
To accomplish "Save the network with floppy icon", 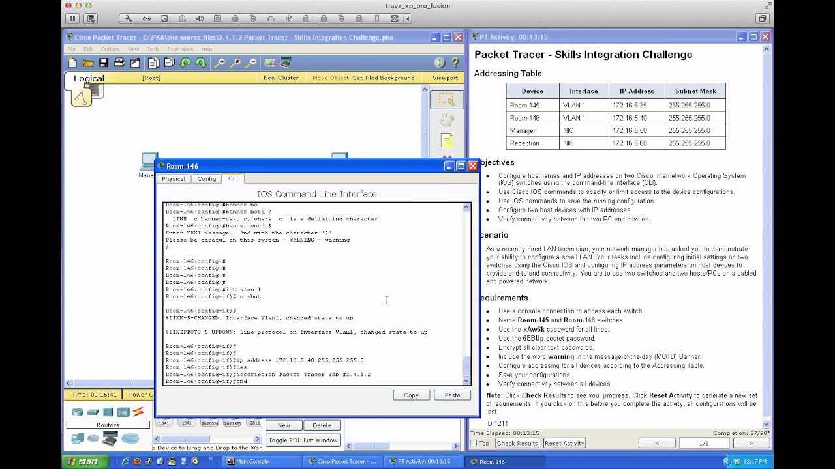I will tap(104, 63).
